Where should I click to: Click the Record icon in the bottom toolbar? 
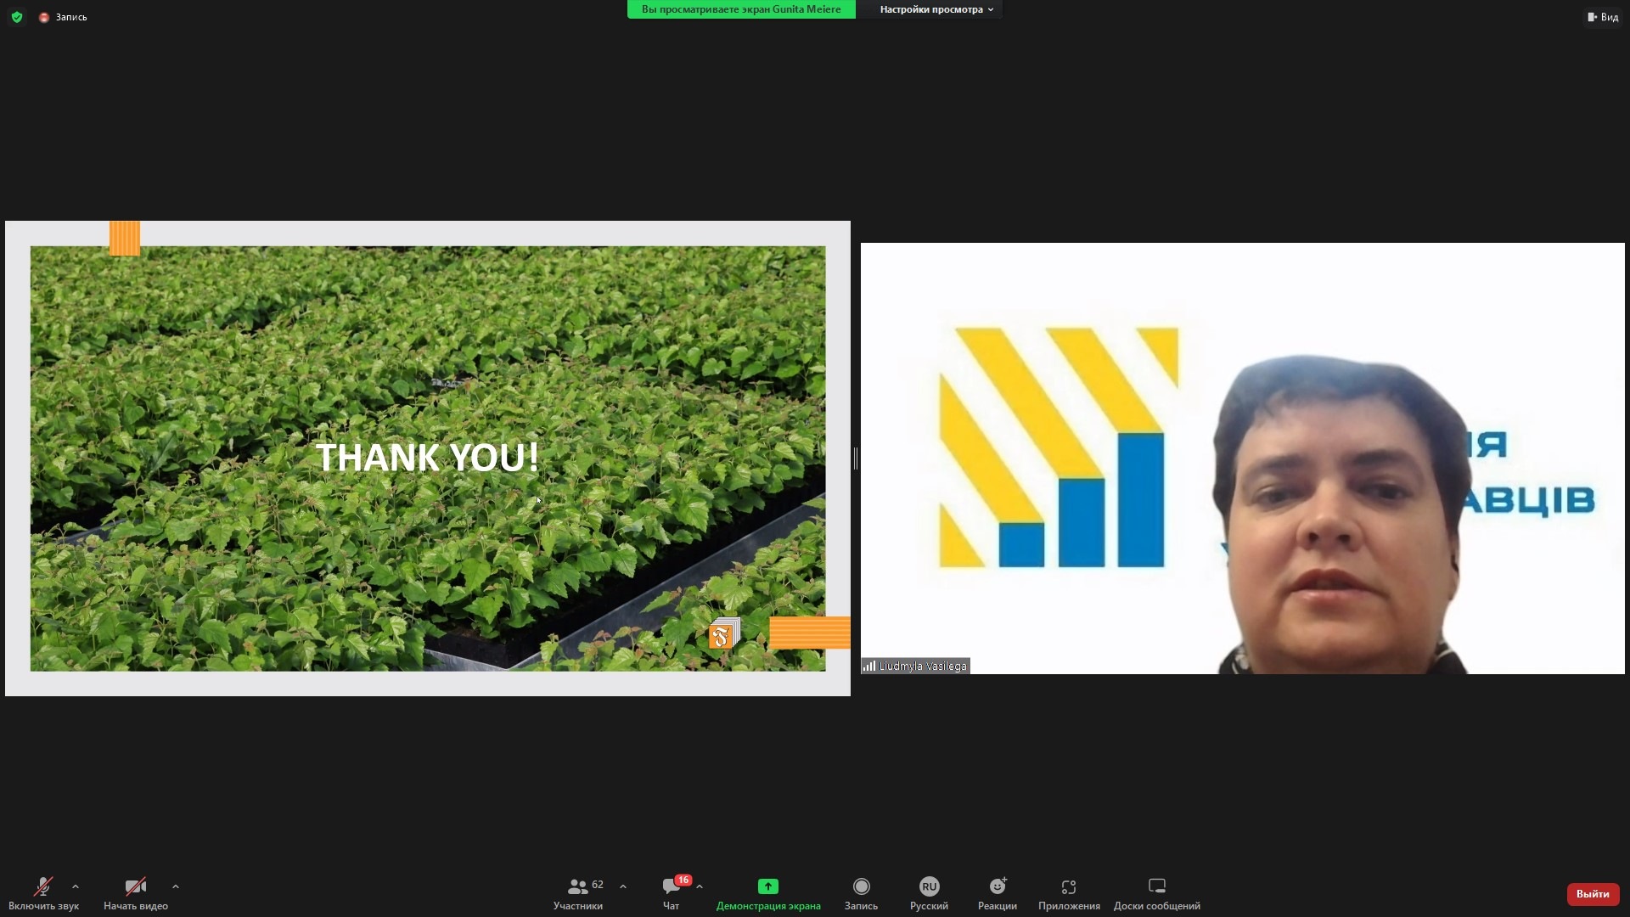tap(861, 886)
